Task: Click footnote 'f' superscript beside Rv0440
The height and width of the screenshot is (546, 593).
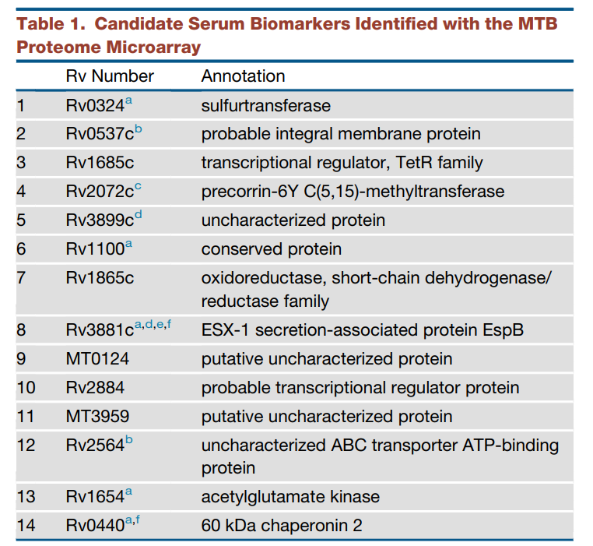Action: [137, 520]
